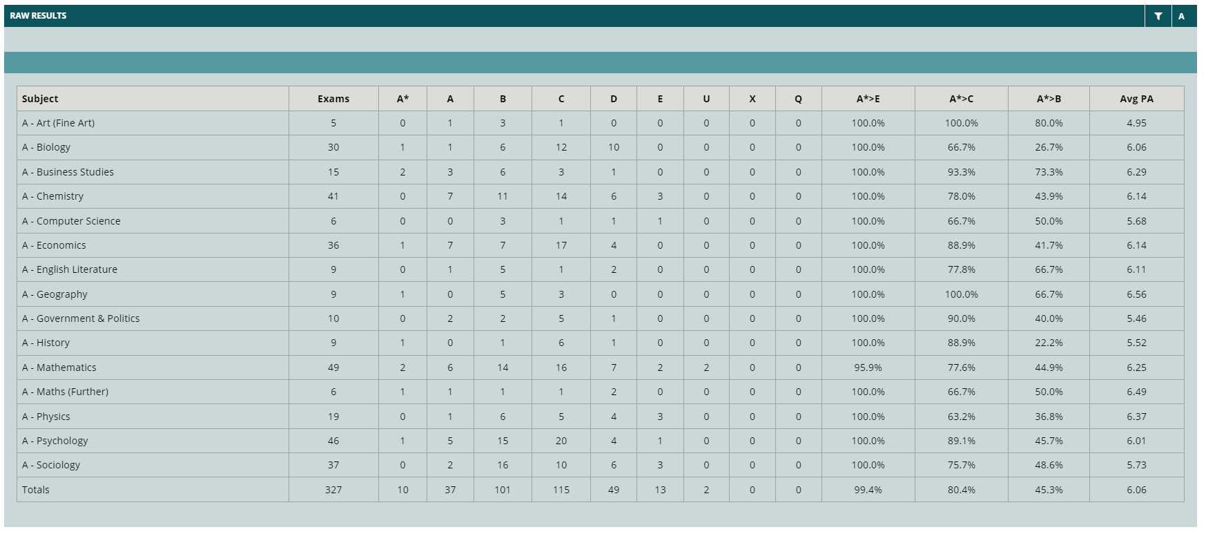Select the A - Psychology row
The image size is (1206, 534).
(600, 441)
